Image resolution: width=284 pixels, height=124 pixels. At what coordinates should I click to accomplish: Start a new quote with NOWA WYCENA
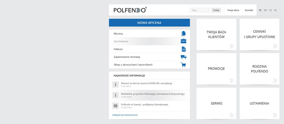coord(149,23)
